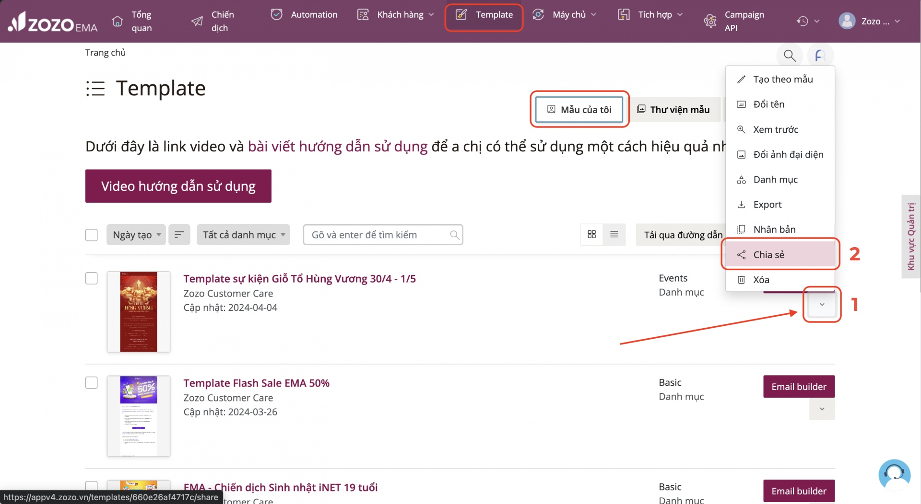Click the share icon next to Chia sẻ

[x=741, y=255]
